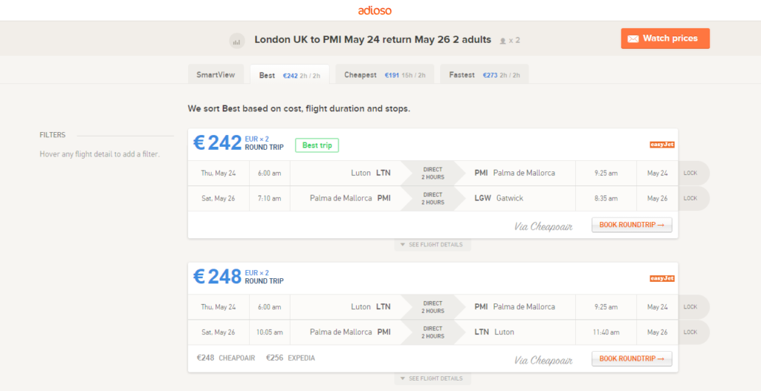Click easyJet logo on €242 trip
Screen dimensions: 761x391
[662, 145]
